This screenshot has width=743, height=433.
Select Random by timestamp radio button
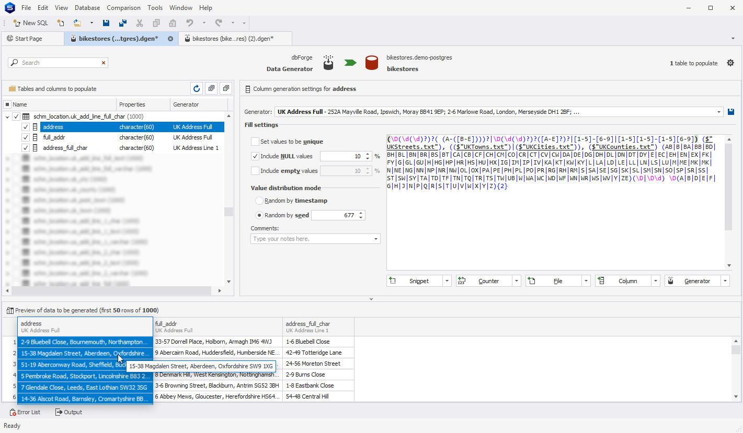tap(259, 201)
